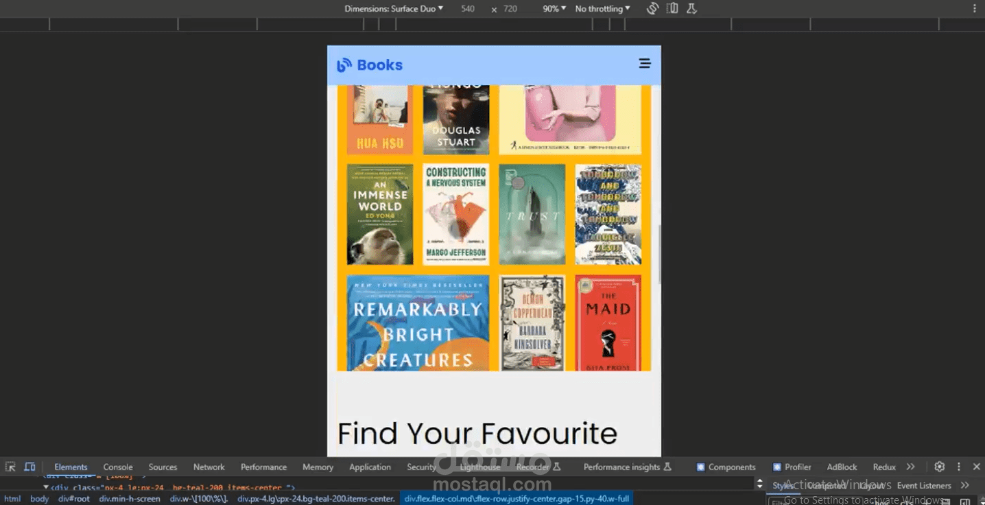The width and height of the screenshot is (985, 505).
Task: Open DevTools settings gear
Action: coord(940,467)
